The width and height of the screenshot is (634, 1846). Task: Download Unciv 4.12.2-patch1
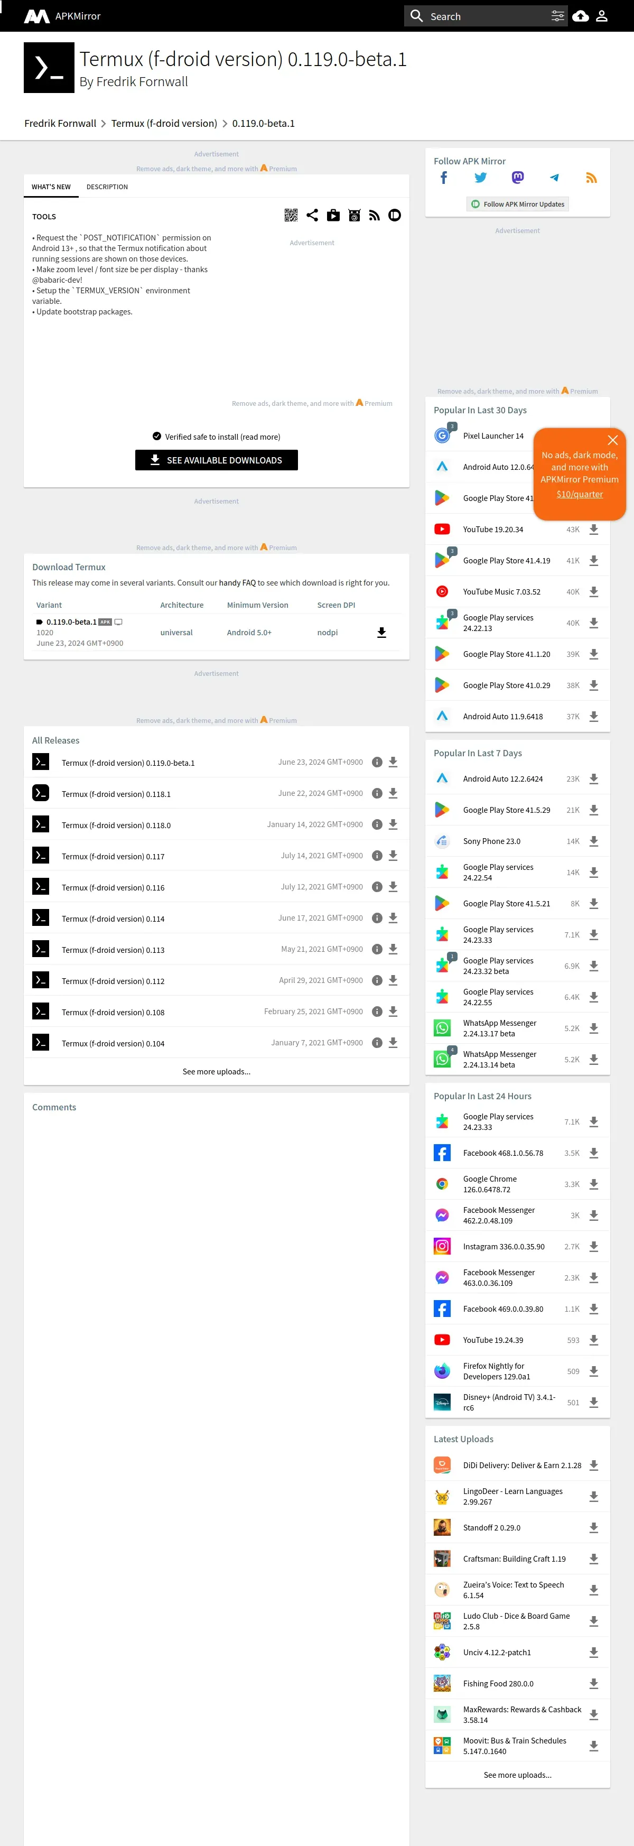pos(594,1653)
